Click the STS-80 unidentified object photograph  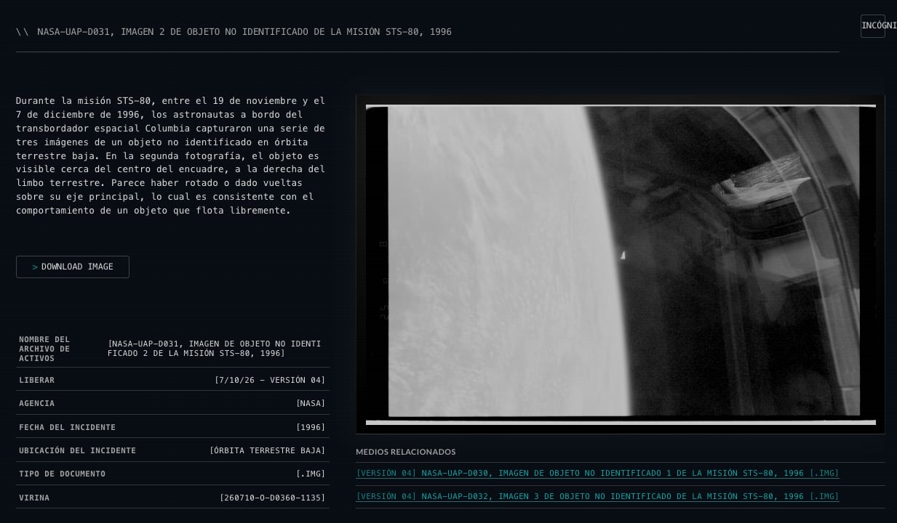[x=621, y=264]
